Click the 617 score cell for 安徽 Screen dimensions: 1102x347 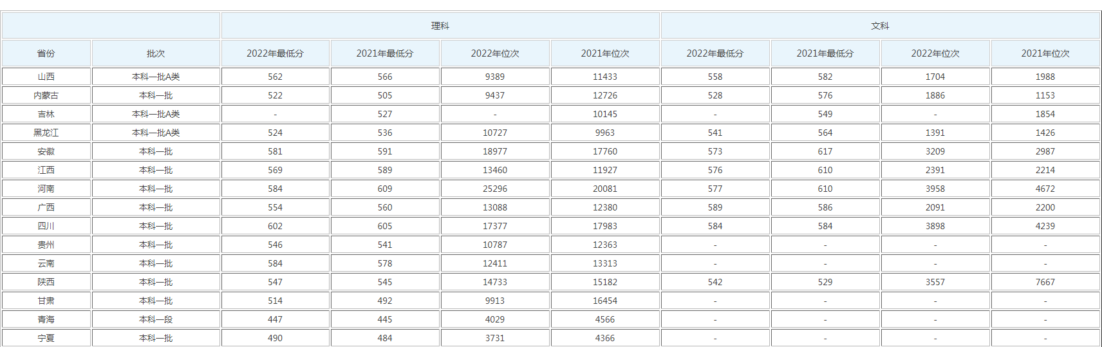tap(825, 151)
